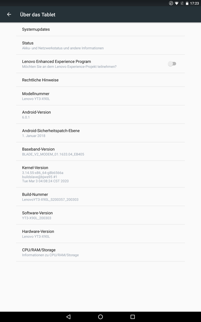201x322 pixels.
Task: Tap the circular notification icon in status bar
Action: click(171, 3)
